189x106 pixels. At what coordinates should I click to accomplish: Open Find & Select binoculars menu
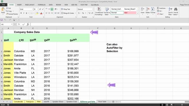click(176, 11)
